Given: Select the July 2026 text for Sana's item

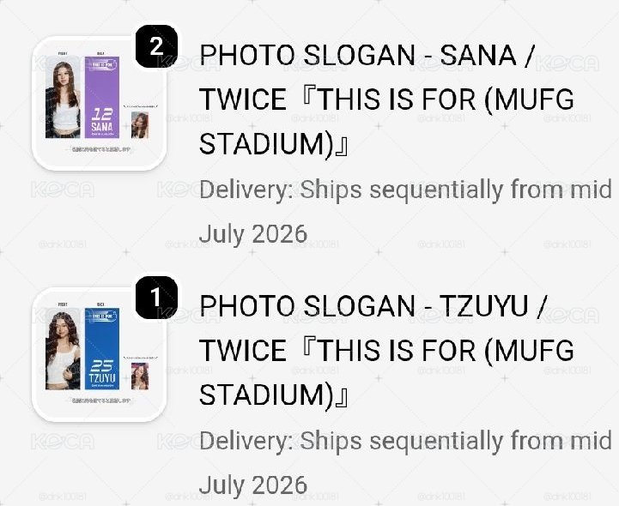Looking at the screenshot, I should click(x=253, y=233).
